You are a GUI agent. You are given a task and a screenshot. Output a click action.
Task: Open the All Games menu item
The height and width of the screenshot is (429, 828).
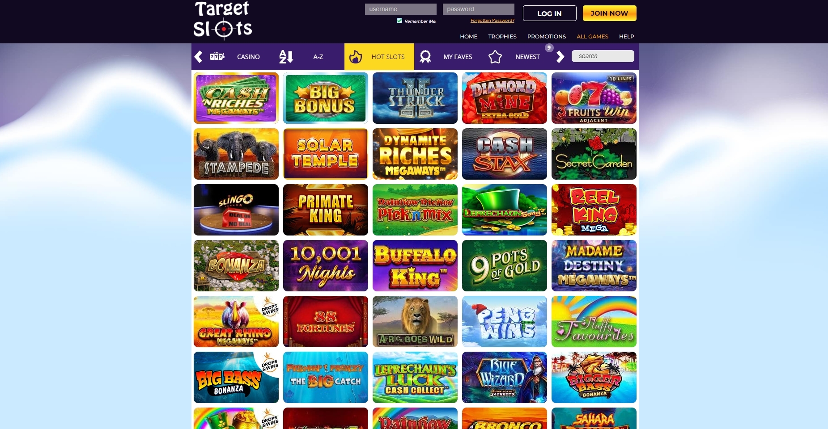(592, 37)
